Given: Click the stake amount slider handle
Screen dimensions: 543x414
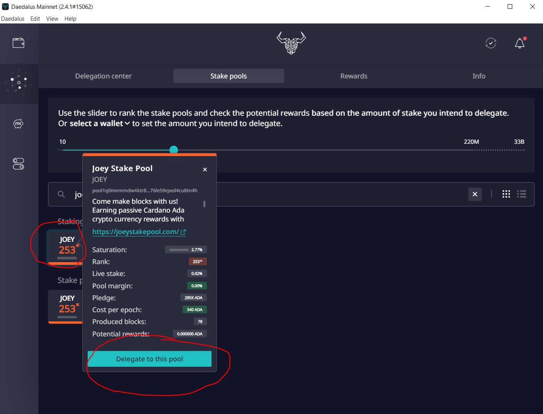Looking at the screenshot, I should (x=174, y=150).
